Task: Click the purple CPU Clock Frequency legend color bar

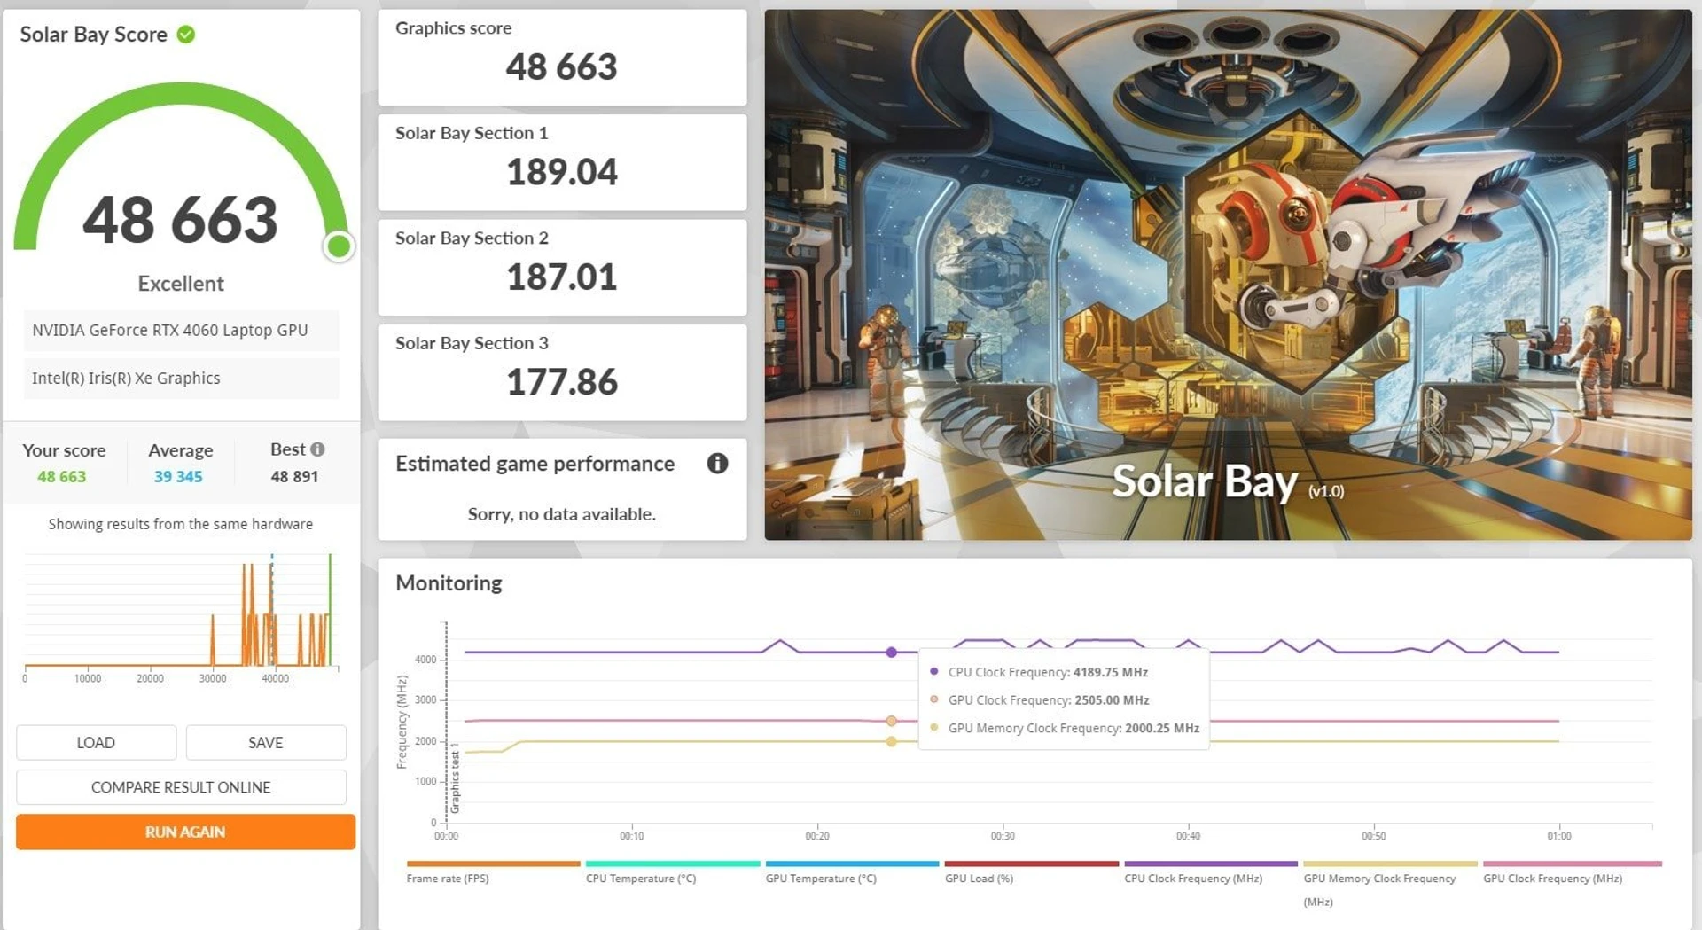Action: [1211, 864]
